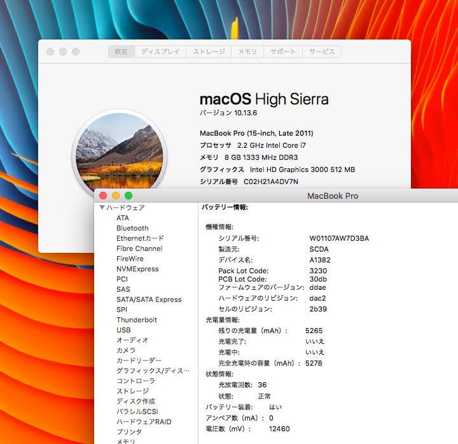Image resolution: width=458 pixels, height=444 pixels.
Task: Select Ethernetカード in the sidebar
Action: [x=140, y=238]
